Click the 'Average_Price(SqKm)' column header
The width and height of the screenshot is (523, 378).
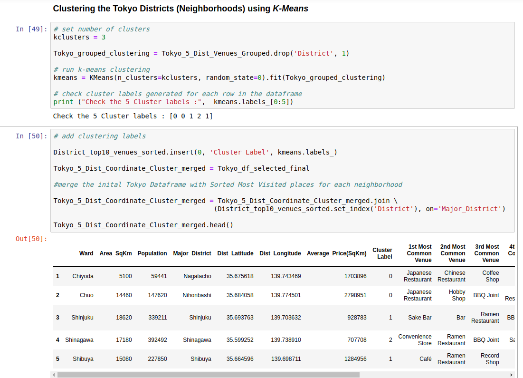[336, 253]
